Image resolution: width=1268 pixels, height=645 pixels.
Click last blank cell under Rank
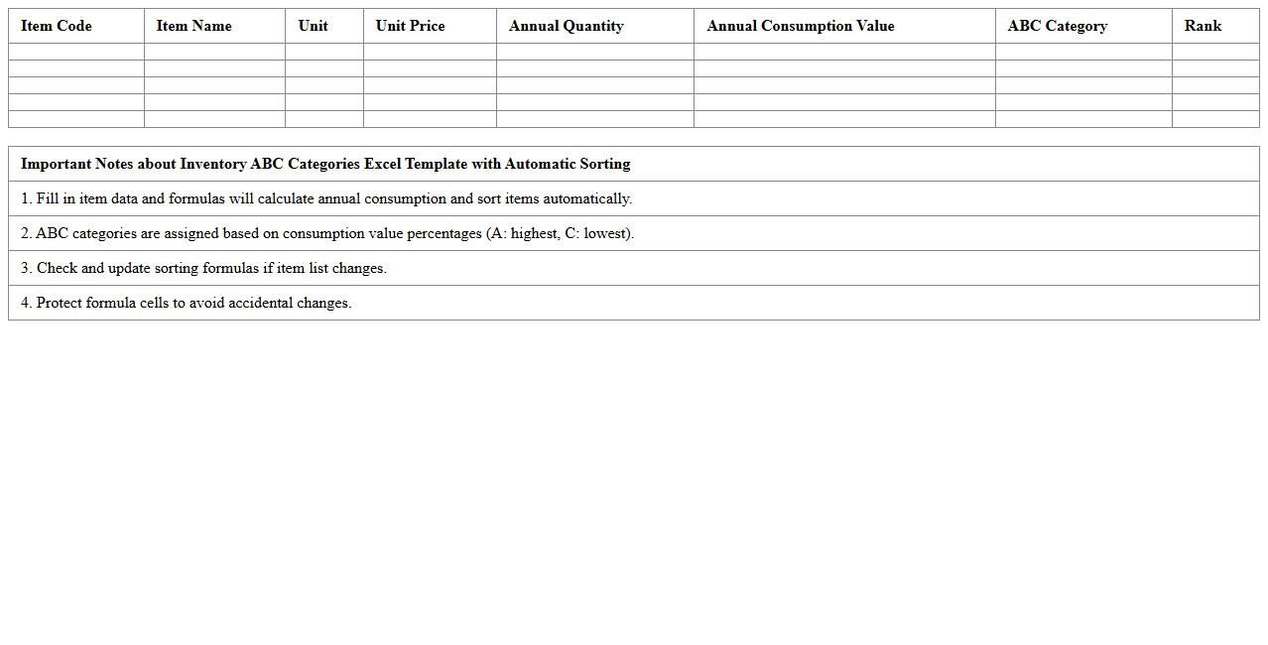click(1215, 119)
